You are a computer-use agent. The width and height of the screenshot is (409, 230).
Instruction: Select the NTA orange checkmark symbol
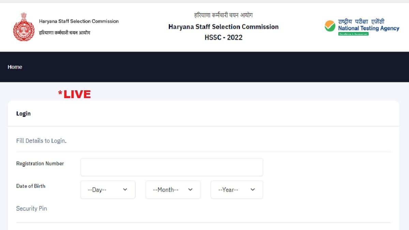click(x=330, y=26)
